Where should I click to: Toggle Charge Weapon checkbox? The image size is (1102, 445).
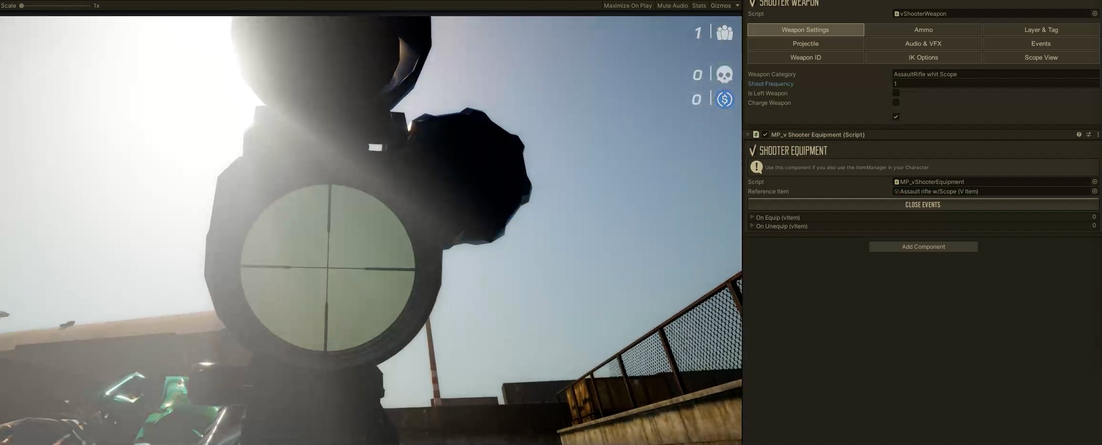click(896, 102)
